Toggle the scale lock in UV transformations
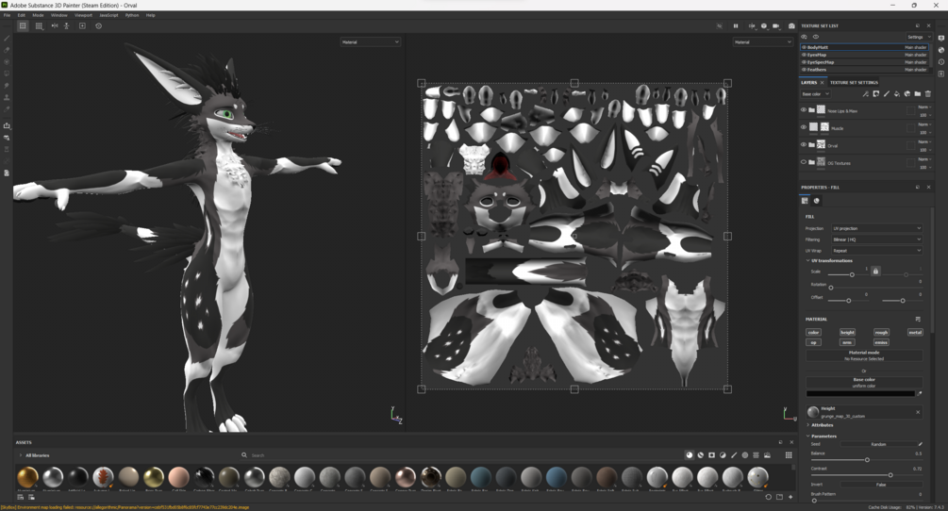This screenshot has height=511, width=948. 875,272
